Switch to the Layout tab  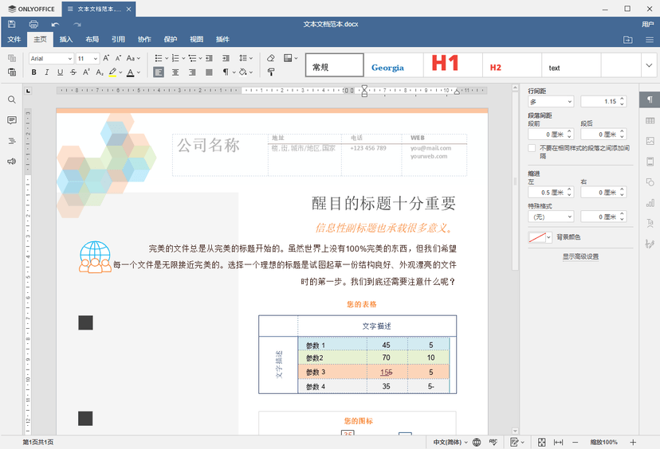(x=92, y=40)
